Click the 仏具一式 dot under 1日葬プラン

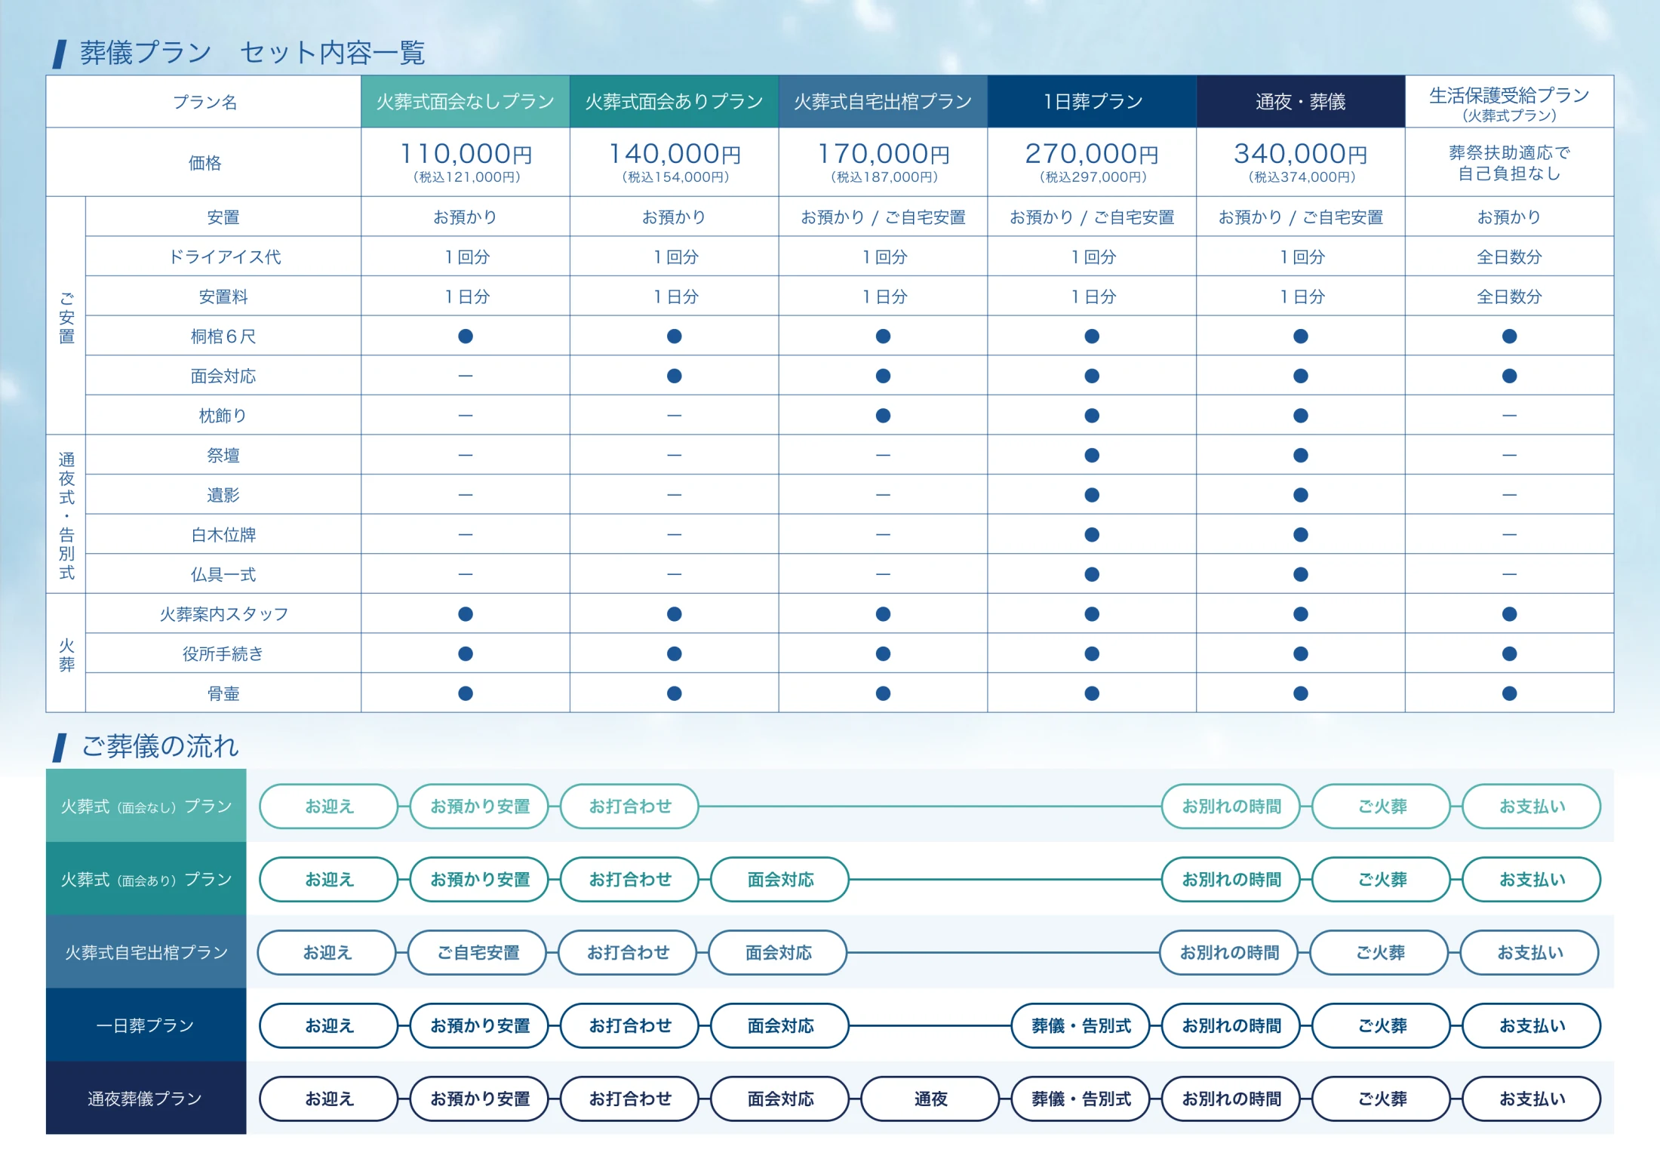(x=1092, y=574)
